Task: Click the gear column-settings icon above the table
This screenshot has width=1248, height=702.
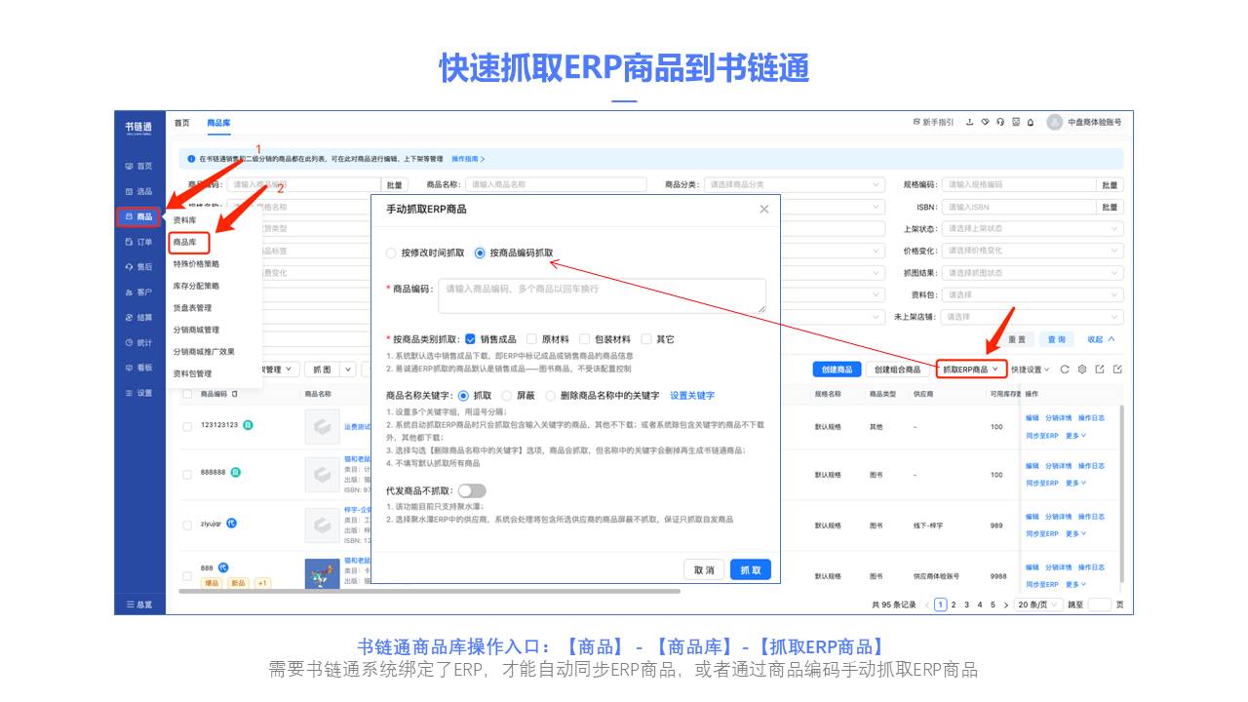Action: 1082,370
